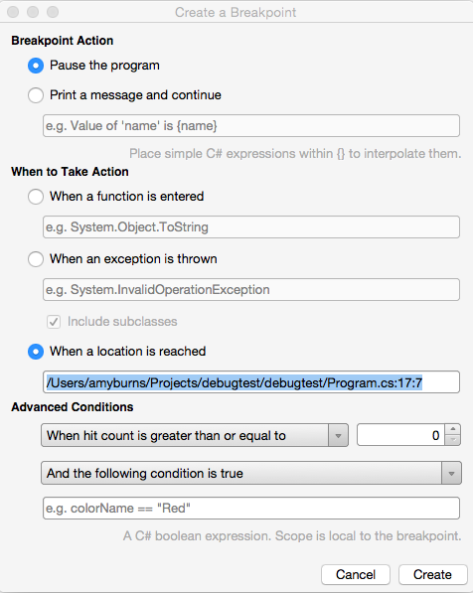Click the gray zoom window button
Image resolution: width=473 pixels, height=593 pixels.
53,12
